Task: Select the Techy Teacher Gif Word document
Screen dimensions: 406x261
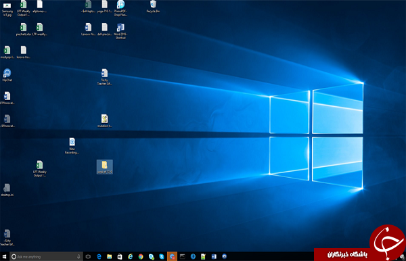Action: [104, 77]
